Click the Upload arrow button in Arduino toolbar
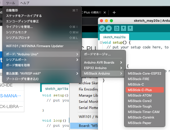Viewport: 170px width, 130px height. [109, 28]
